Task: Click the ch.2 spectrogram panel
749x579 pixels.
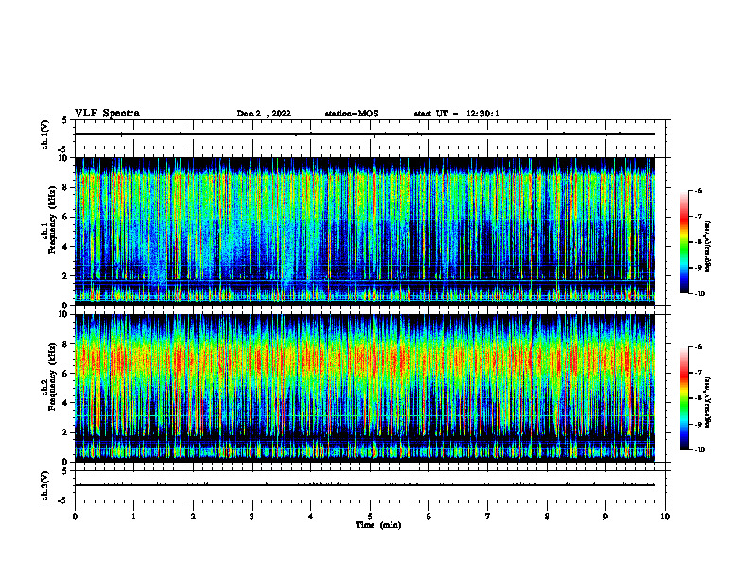Action: pos(365,388)
